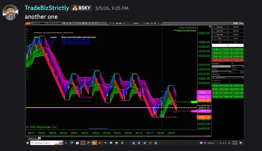This screenshot has width=262, height=151.
Task: Click the red SL BE - 20 button
Action: (x=238, y=60)
